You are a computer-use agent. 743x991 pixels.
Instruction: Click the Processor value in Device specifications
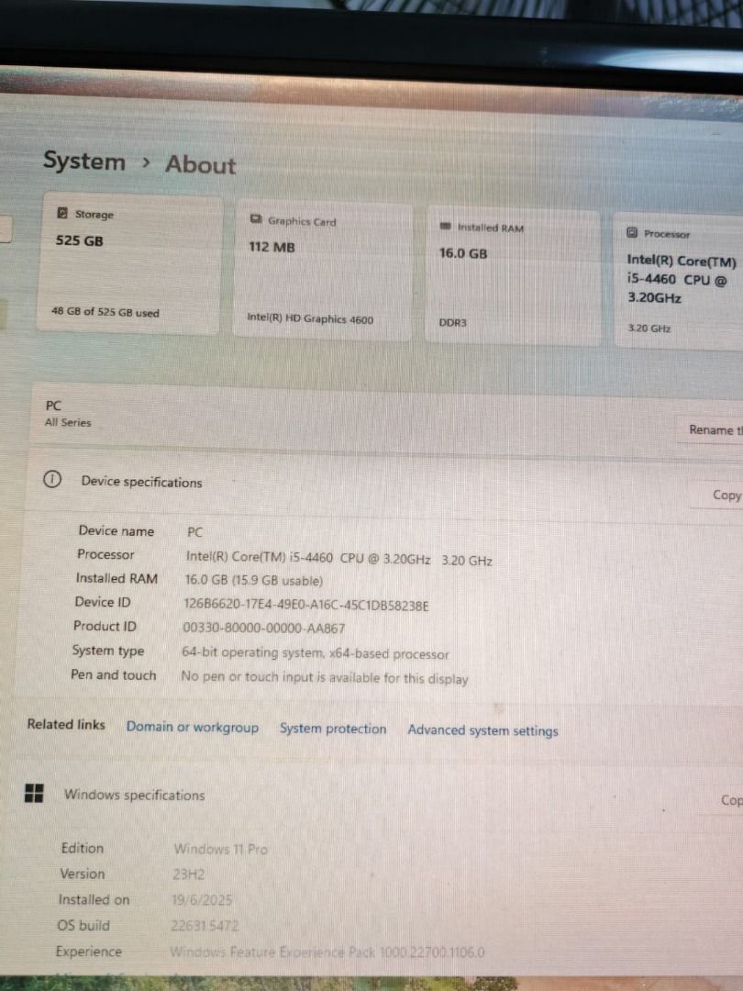coord(338,559)
